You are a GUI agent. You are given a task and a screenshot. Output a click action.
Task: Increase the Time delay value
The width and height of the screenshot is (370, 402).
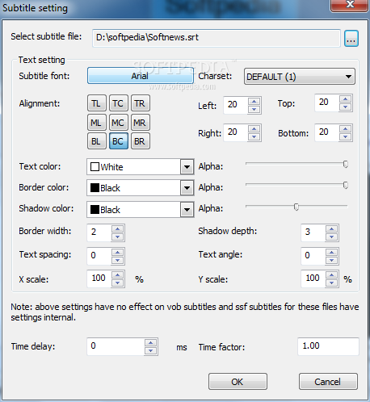(151, 343)
